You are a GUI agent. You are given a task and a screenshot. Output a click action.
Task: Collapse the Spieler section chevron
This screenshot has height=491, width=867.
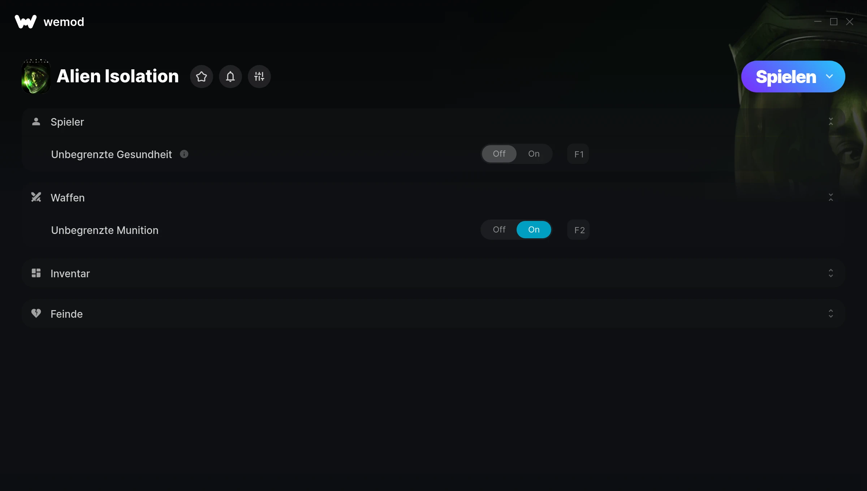[831, 122]
